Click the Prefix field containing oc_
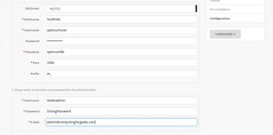The width and height of the screenshot is (273, 135). (121, 74)
